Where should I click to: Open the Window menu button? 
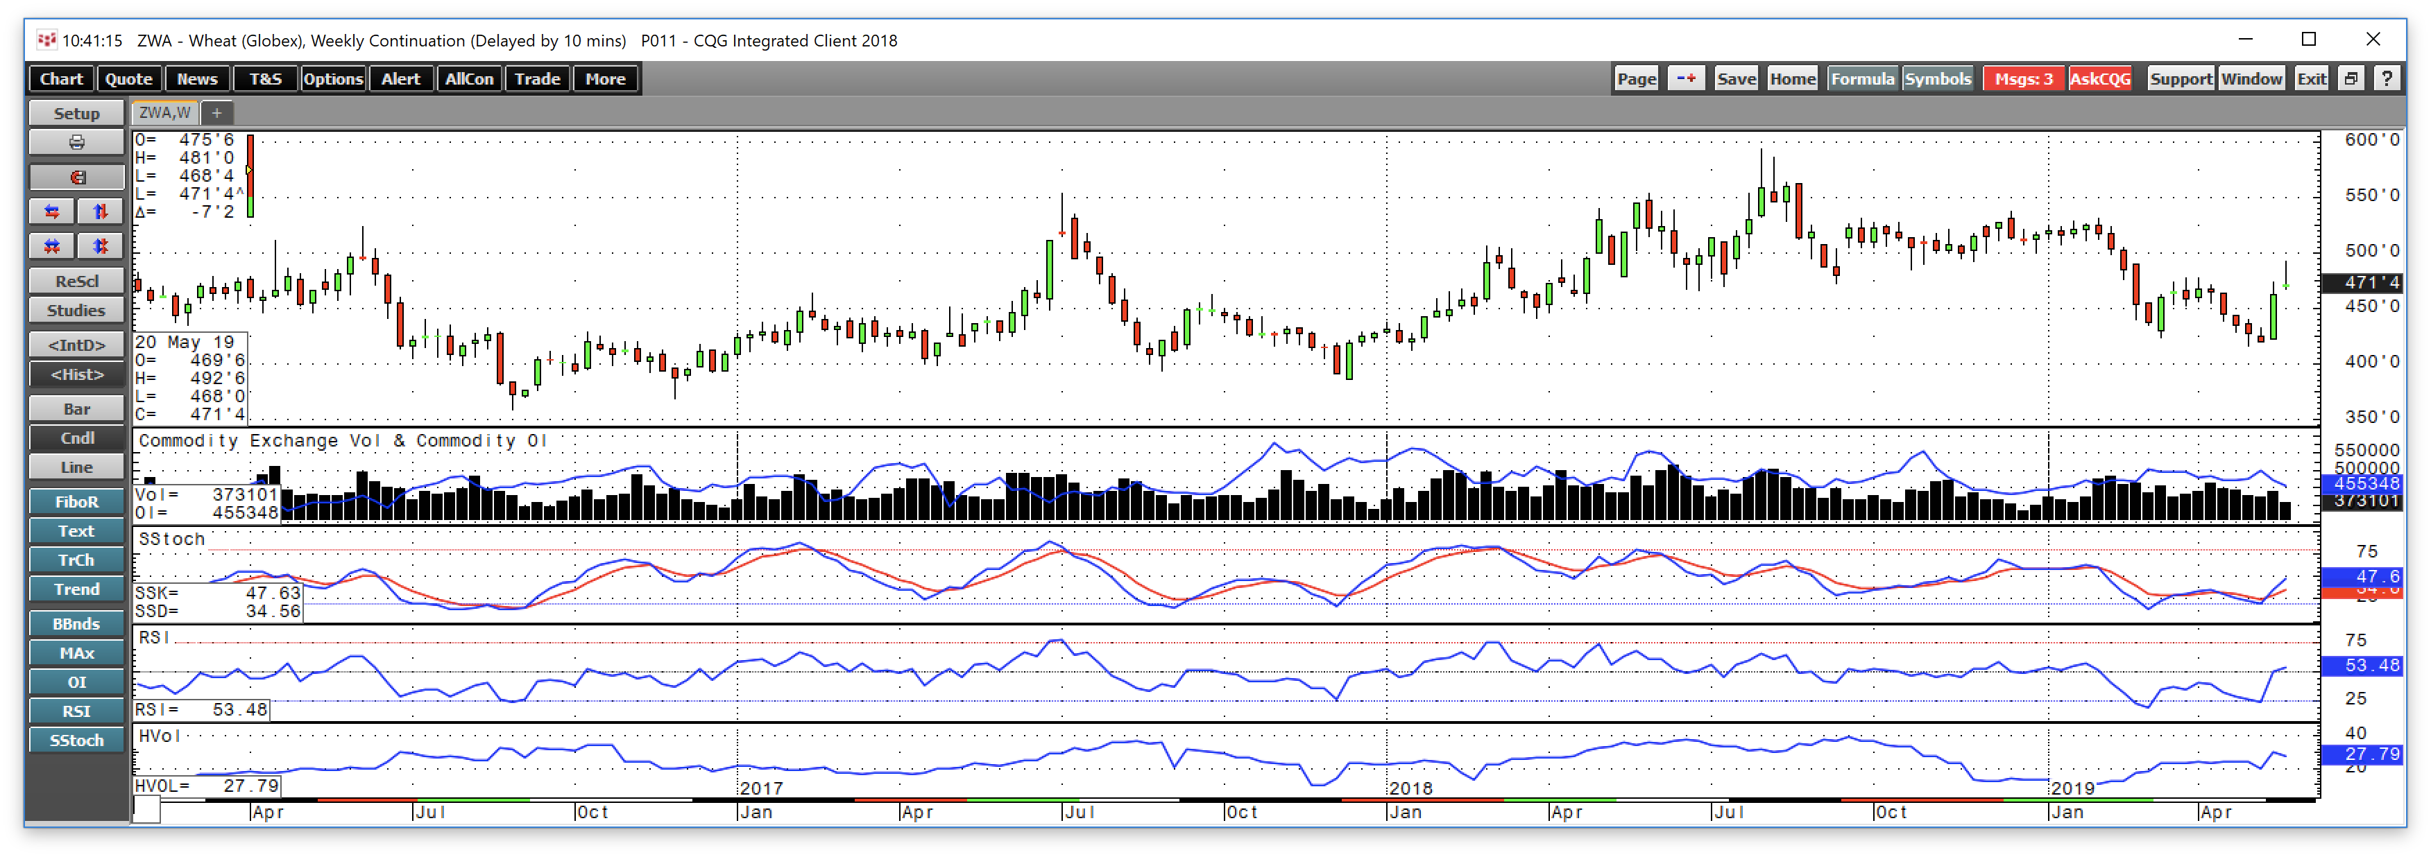point(2251,78)
